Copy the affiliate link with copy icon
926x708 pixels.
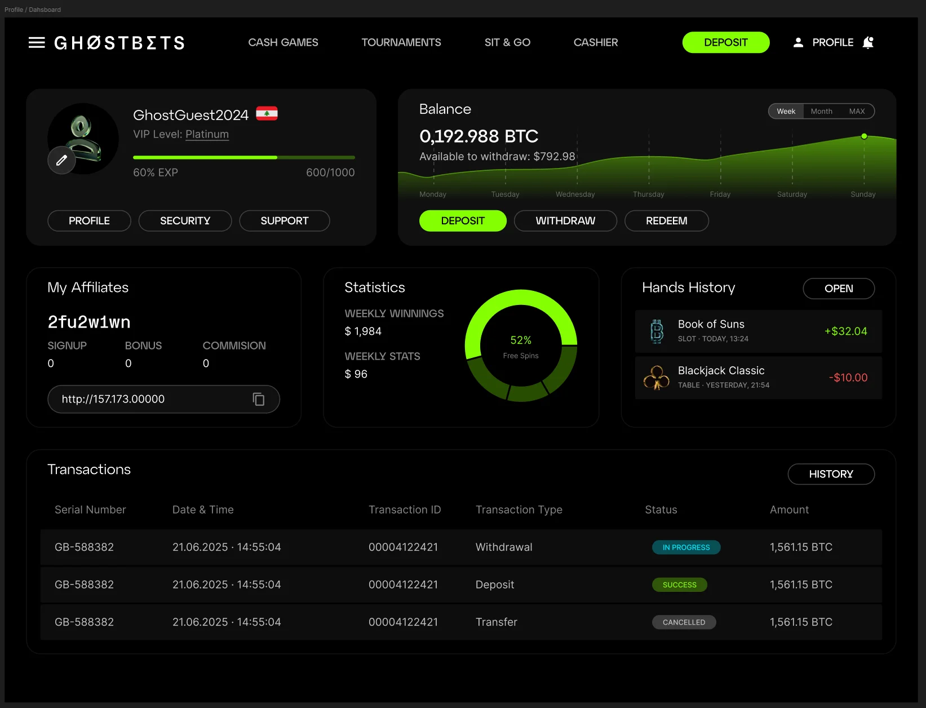[259, 399]
